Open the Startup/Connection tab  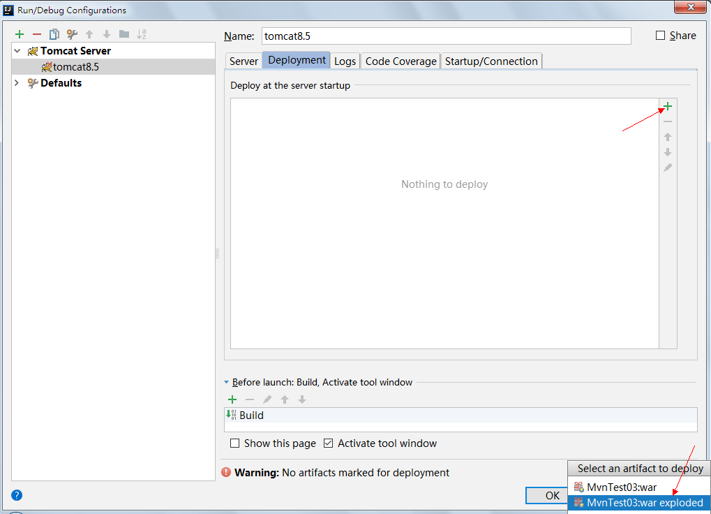(491, 61)
